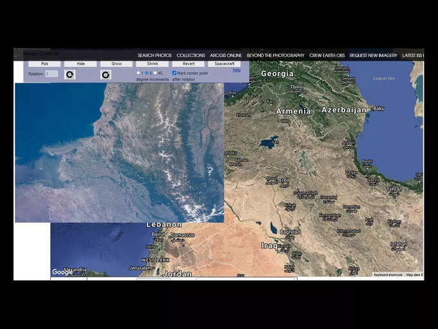
Task: Click the Iraq country label
Action: (x=269, y=246)
